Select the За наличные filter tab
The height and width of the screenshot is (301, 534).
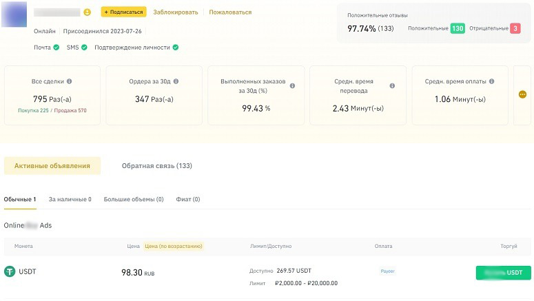(x=70, y=200)
